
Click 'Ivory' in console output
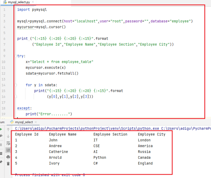point(54,163)
